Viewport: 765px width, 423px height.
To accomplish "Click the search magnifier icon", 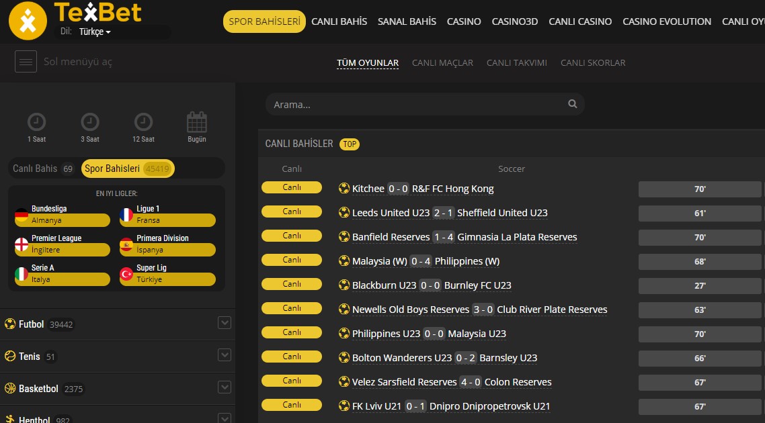I will pyautogui.click(x=573, y=104).
